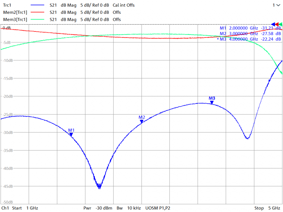The image size is (283, 212).
Task: Select the Trc1 trace label
Action: point(7,5)
